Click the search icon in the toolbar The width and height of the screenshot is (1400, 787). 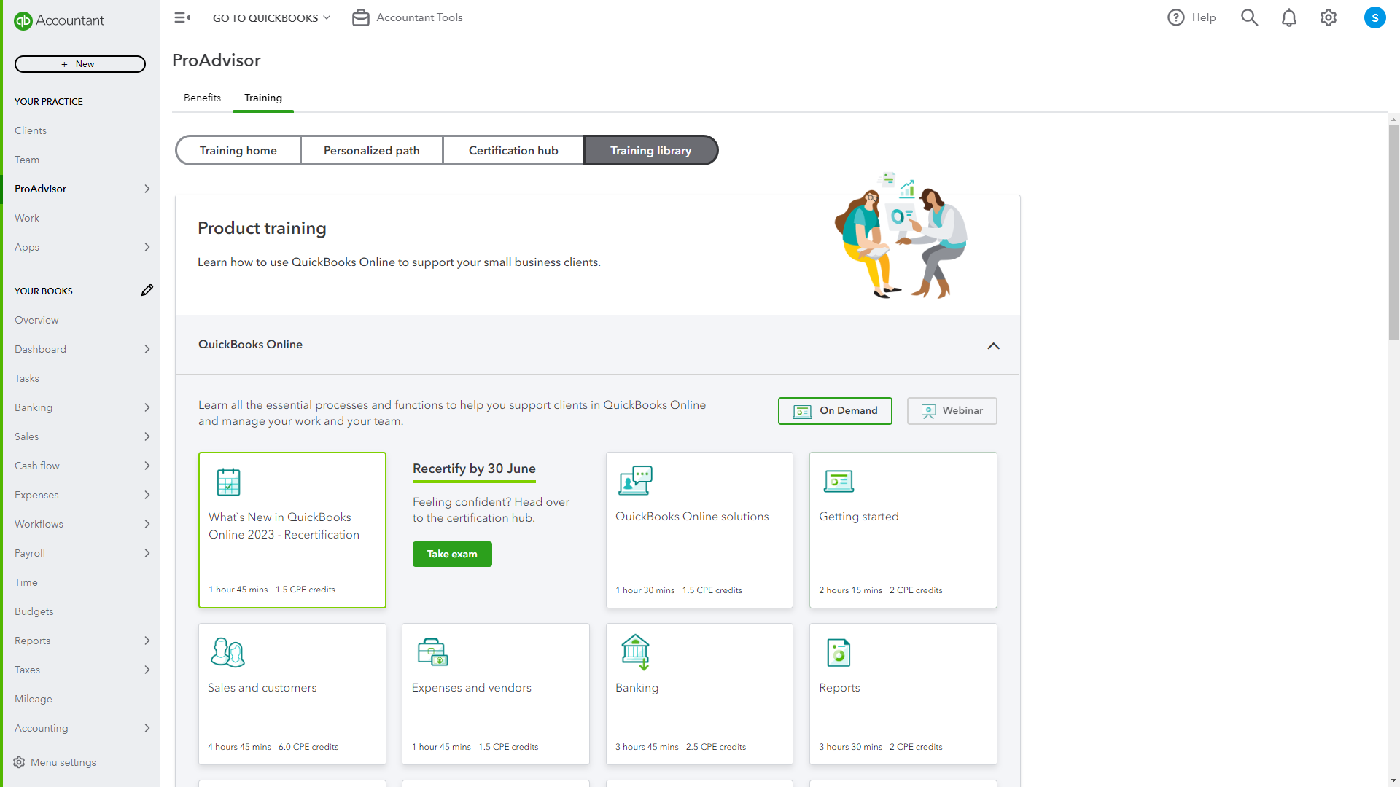pyautogui.click(x=1248, y=17)
